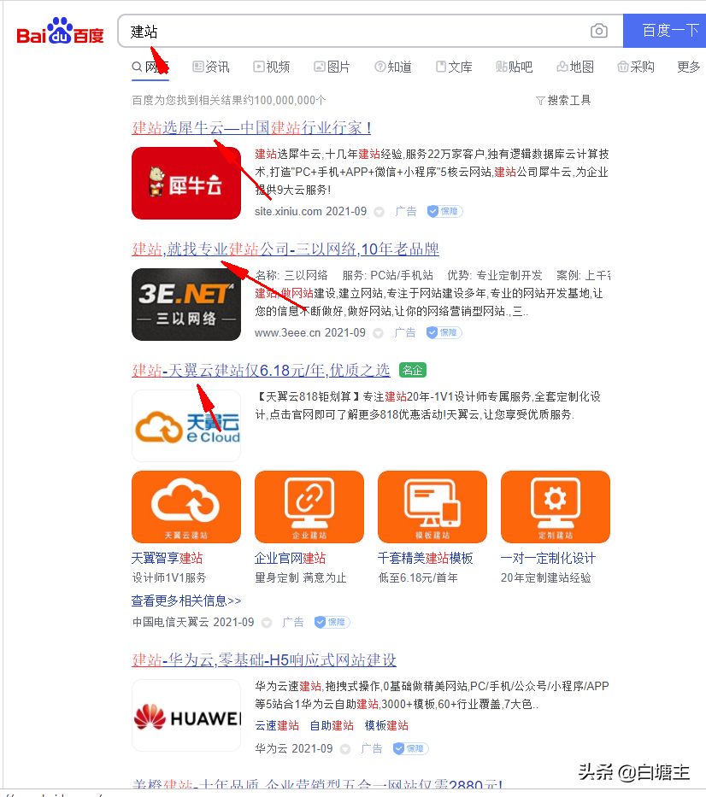Open the 千套精美建站模板 link
Image resolution: width=706 pixels, height=797 pixels.
click(426, 558)
